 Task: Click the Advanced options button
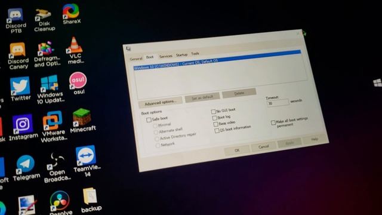(x=161, y=103)
